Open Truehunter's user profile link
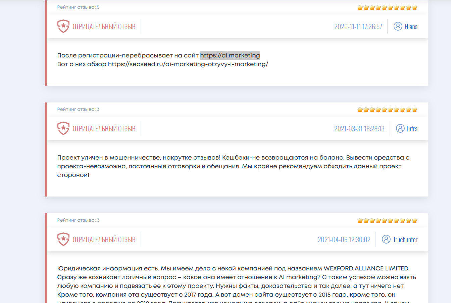 405,240
